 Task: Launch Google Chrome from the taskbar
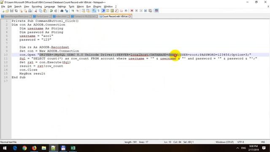(24, 148)
